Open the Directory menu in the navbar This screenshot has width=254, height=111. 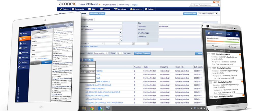136,9
